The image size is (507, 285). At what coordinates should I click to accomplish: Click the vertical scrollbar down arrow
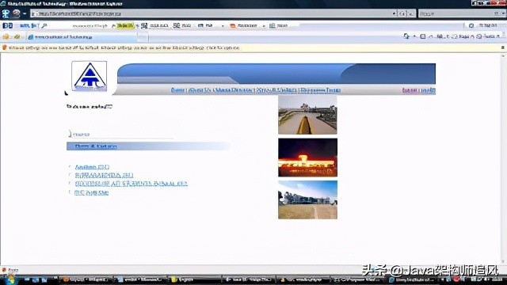(x=504, y=261)
